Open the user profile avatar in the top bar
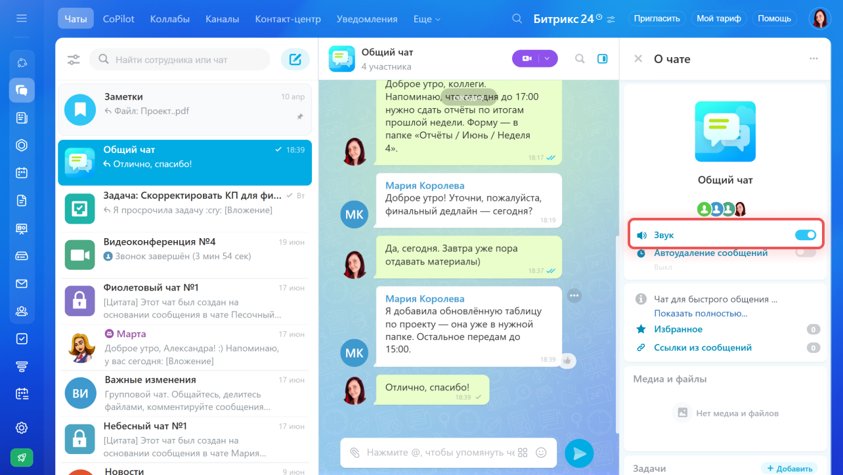The width and height of the screenshot is (843, 475). 820,18
